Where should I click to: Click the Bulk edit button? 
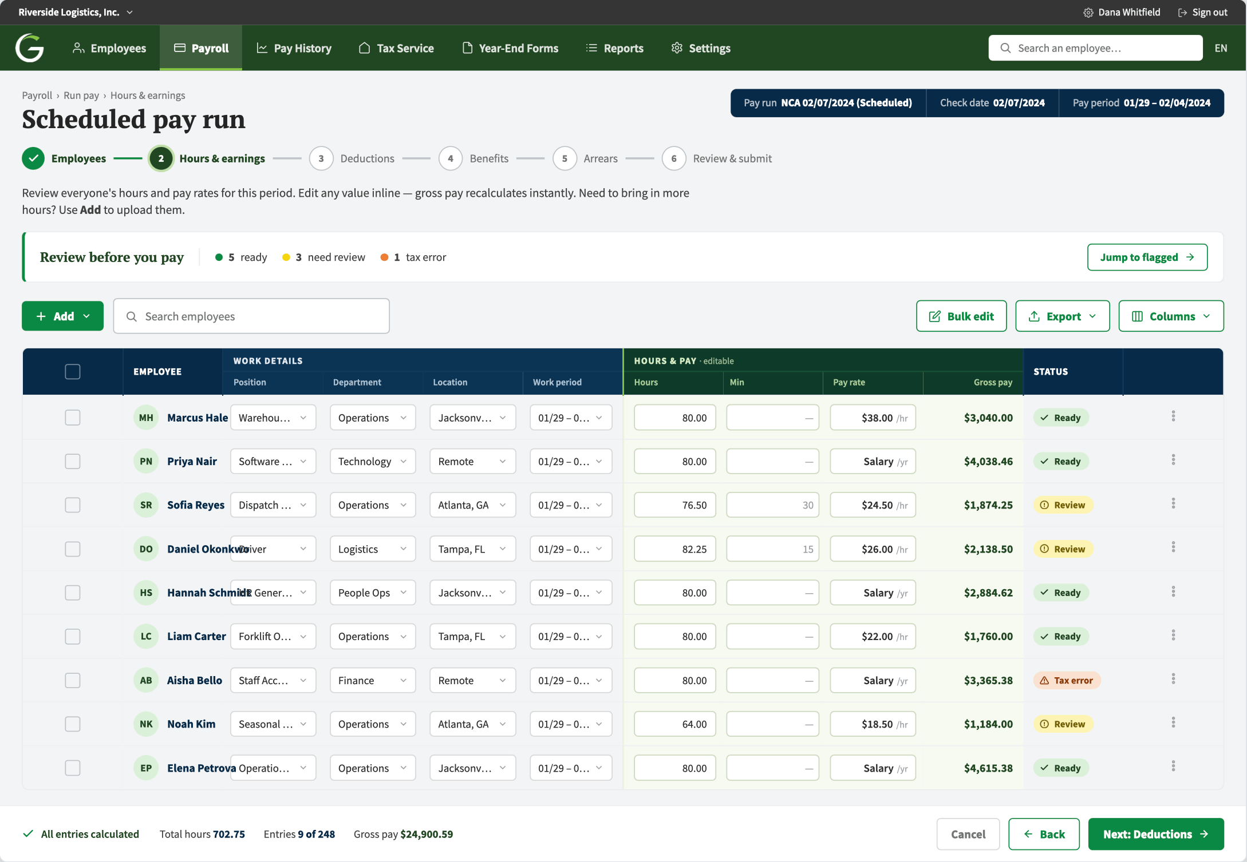(961, 316)
